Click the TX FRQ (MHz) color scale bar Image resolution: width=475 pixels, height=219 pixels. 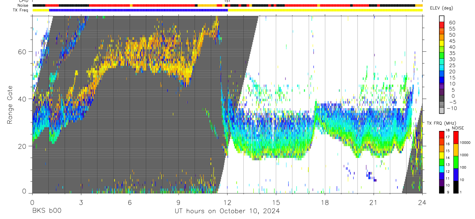(x=442, y=162)
